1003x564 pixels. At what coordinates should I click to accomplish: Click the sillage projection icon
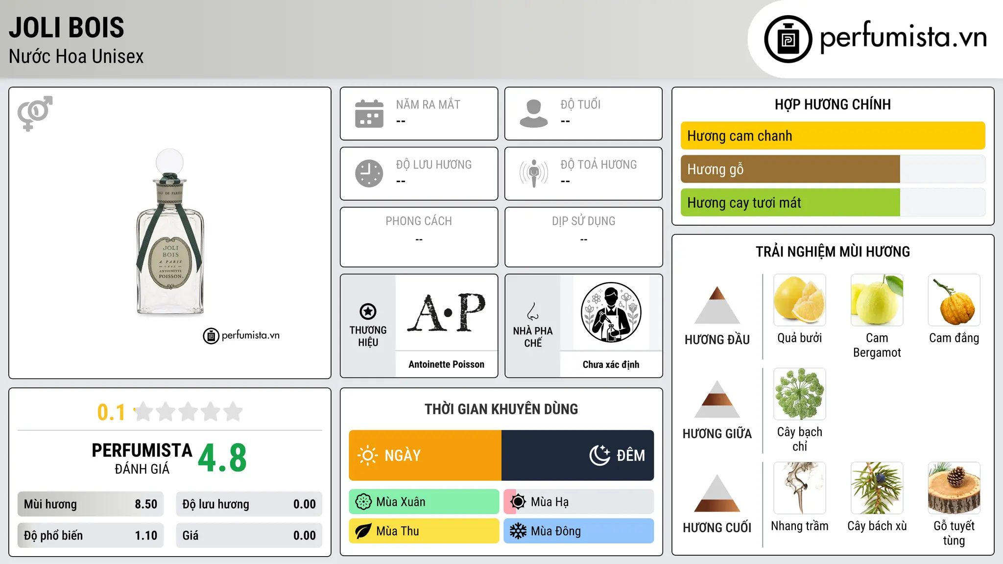(534, 173)
